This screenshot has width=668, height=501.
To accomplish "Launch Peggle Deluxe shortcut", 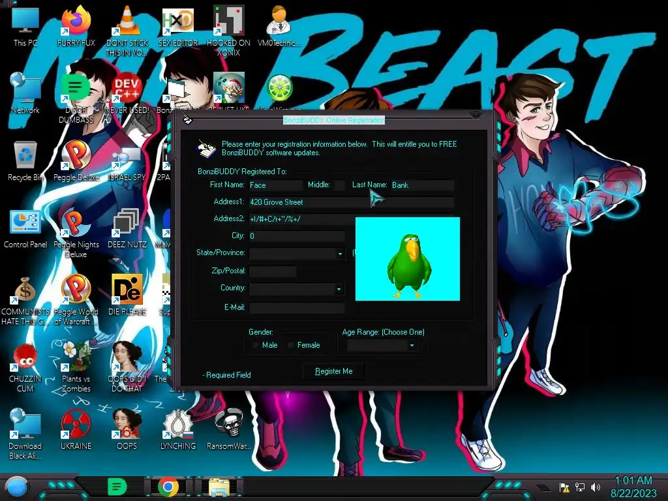I will tap(76, 160).
